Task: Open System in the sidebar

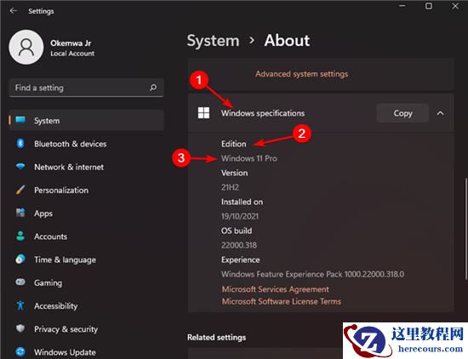Action: (86, 120)
